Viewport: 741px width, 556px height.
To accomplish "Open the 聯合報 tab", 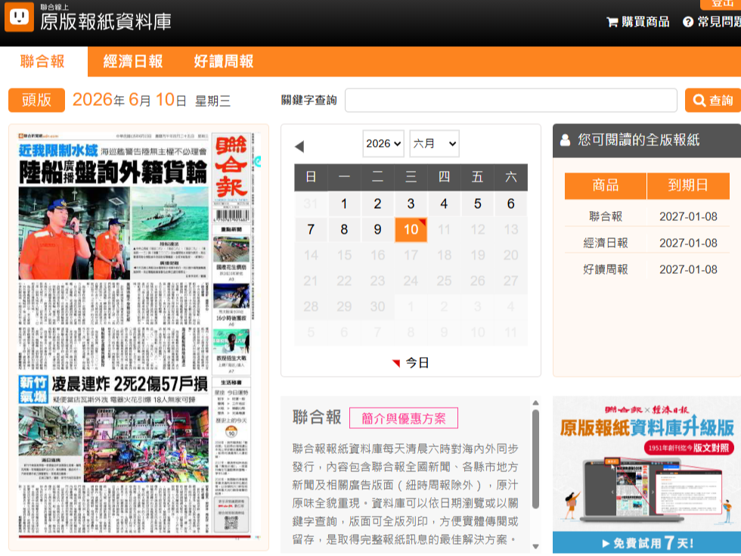I will click(42, 61).
